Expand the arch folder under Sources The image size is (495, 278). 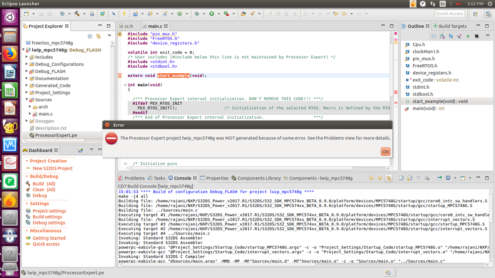[x=30, y=107]
